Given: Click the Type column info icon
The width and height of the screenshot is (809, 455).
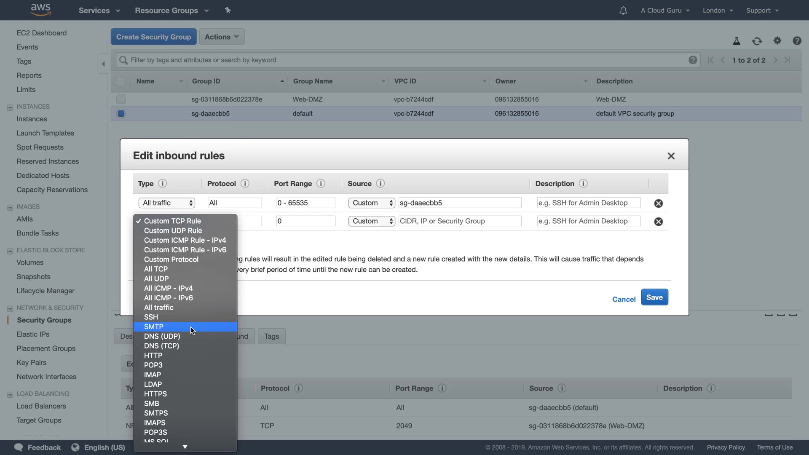Looking at the screenshot, I should (x=163, y=184).
